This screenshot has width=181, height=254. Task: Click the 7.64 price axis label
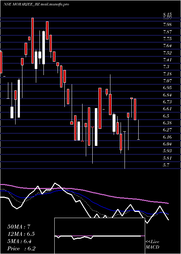(167, 46)
